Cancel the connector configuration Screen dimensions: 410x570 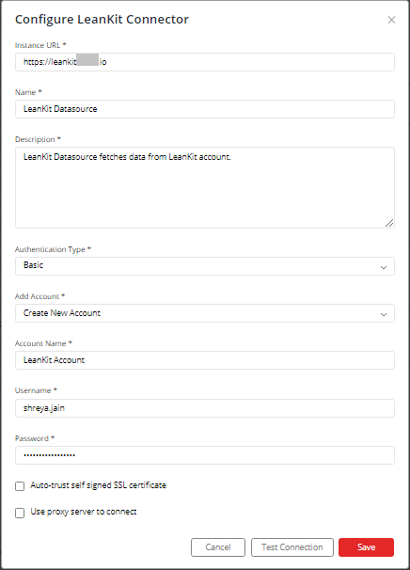(x=218, y=547)
